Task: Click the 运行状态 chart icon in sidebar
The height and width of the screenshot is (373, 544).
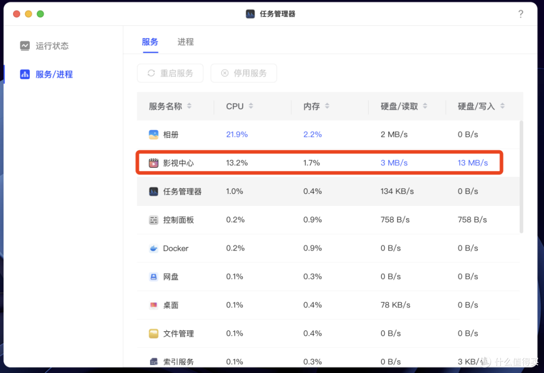Action: coord(25,46)
